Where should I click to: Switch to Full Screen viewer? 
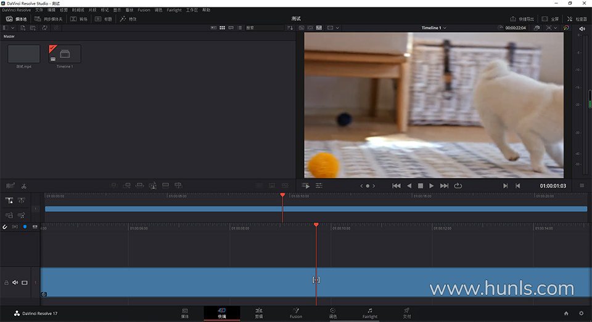pyautogui.click(x=550, y=19)
